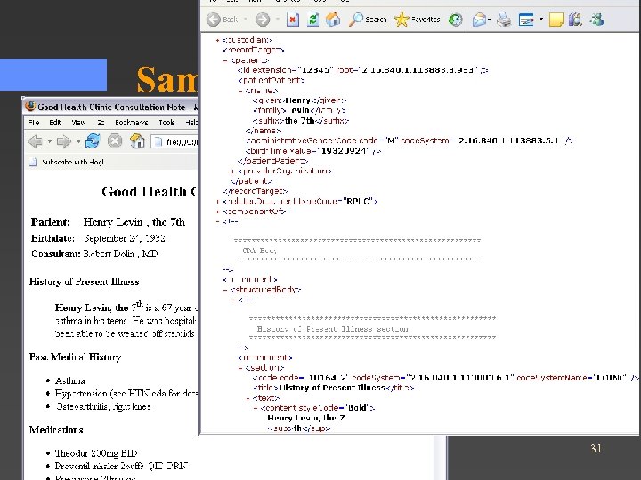
Task: Click the id extension "12345" XML line
Action: coord(362,70)
